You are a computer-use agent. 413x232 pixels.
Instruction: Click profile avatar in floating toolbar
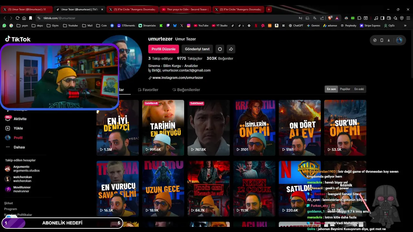pyautogui.click(x=399, y=40)
